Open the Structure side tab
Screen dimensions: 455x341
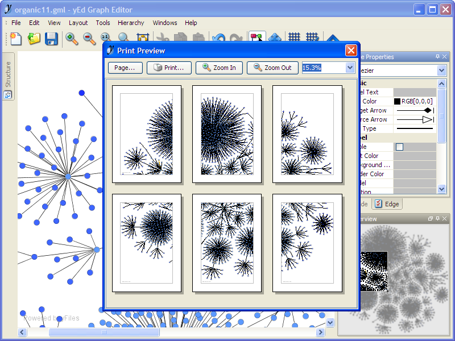(x=8, y=76)
